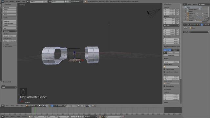The image size is (210, 118).
Task: Adjust the Lens value slider
Action: point(171,62)
